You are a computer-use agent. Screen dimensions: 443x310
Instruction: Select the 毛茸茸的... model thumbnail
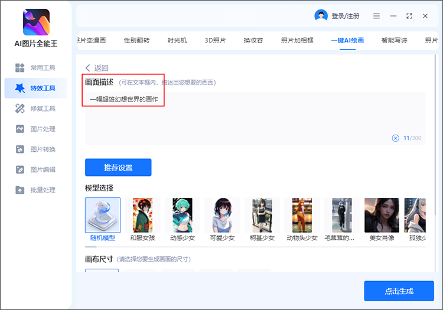pyautogui.click(x=342, y=215)
